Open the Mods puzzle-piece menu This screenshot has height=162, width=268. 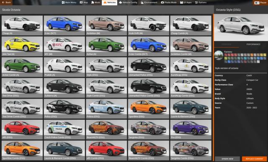95,3
